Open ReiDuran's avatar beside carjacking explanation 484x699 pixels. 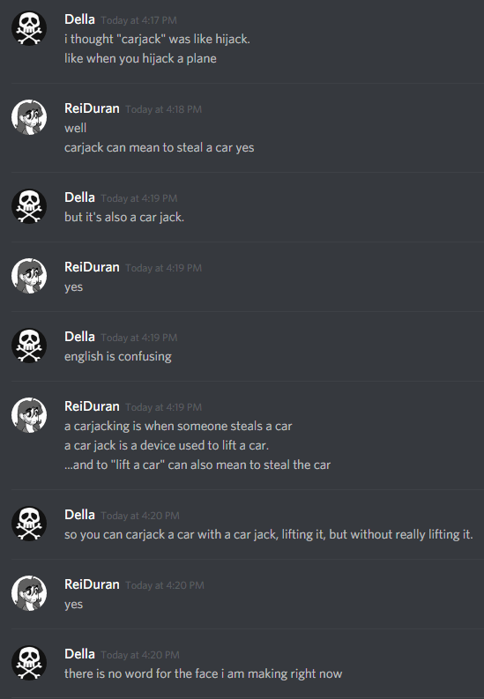(x=29, y=415)
